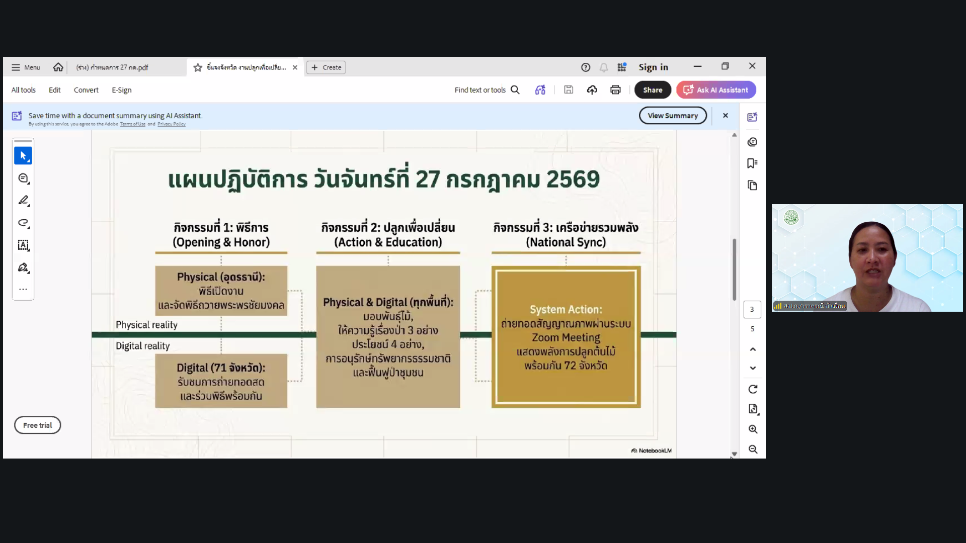Open the Privacy Policy link
The width and height of the screenshot is (966, 543).
pyautogui.click(x=172, y=124)
